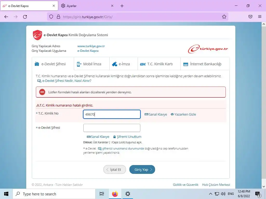Select the e-İmza tab
Viewport: 266px width, 199px height.
(x=123, y=64)
